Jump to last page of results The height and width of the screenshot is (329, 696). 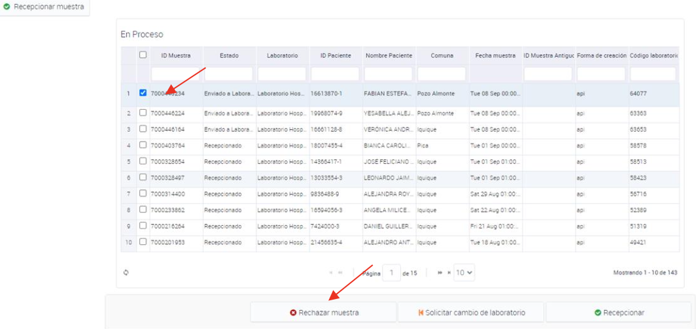[449, 273]
